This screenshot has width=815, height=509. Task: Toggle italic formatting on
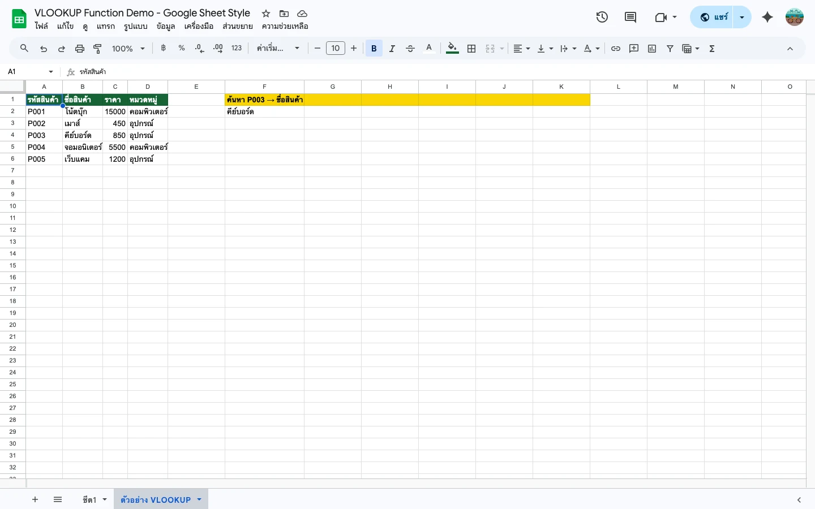click(x=392, y=48)
